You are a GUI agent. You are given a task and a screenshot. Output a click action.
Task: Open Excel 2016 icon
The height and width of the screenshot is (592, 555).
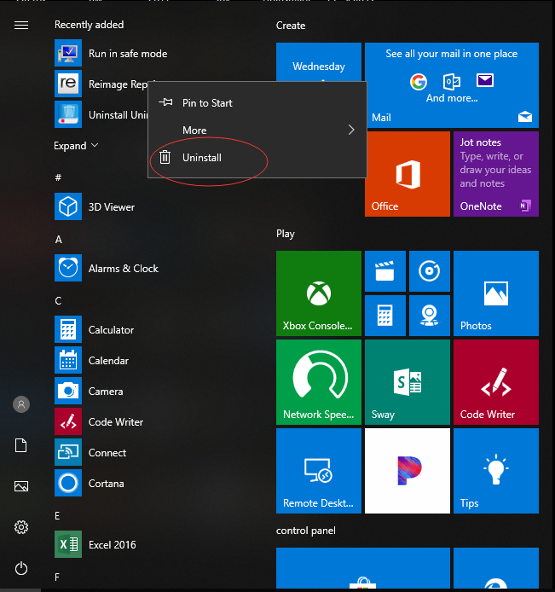68,544
